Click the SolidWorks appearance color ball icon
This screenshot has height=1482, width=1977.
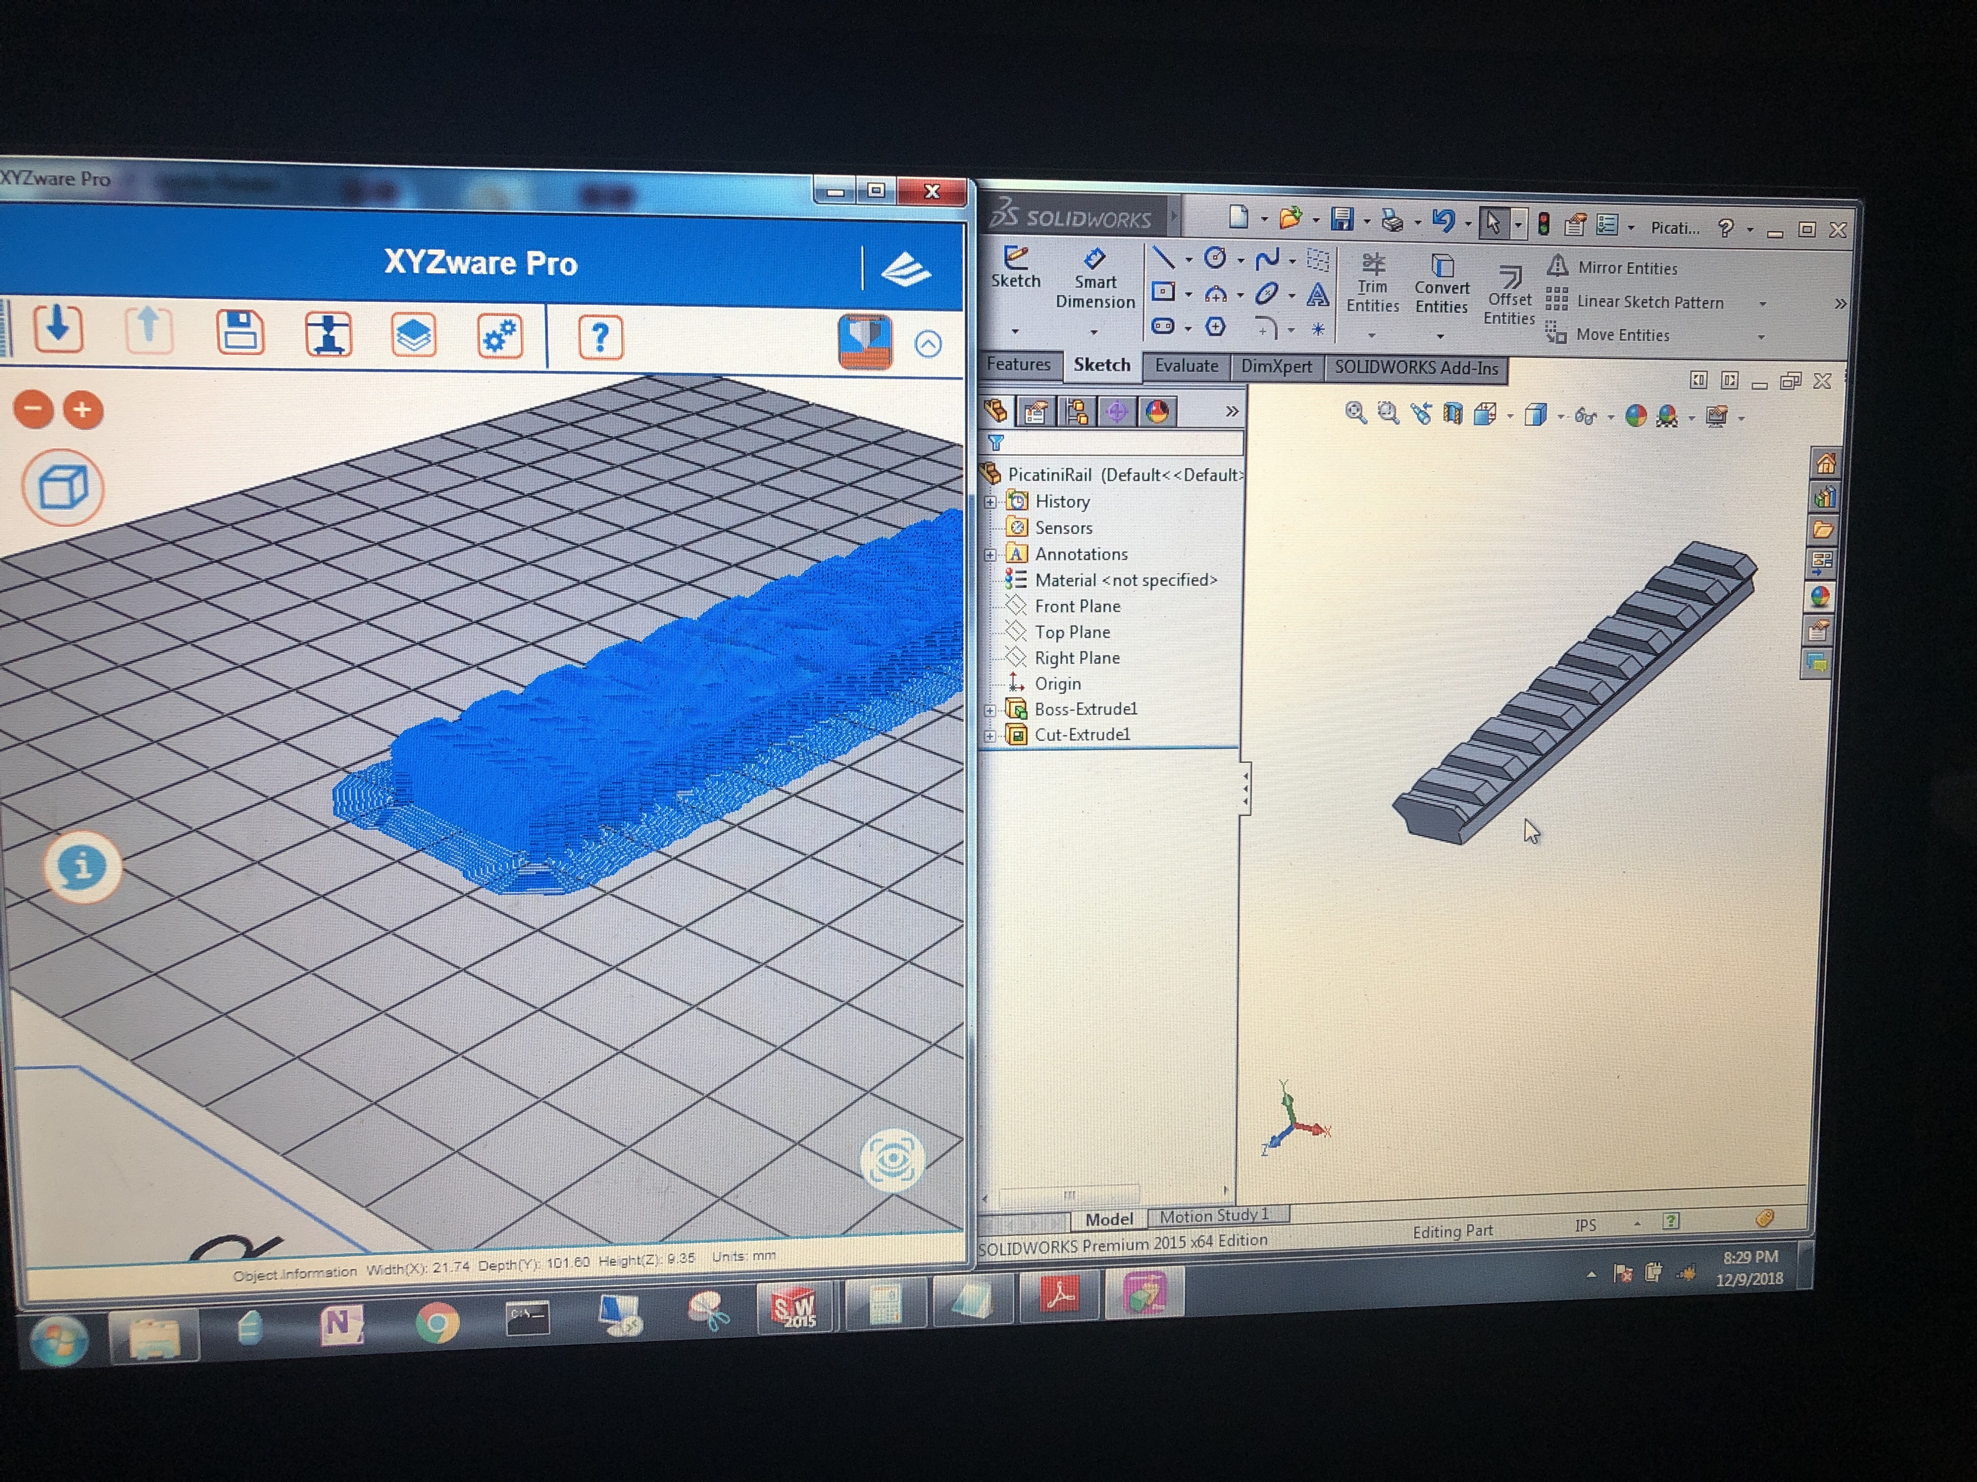(x=1635, y=416)
